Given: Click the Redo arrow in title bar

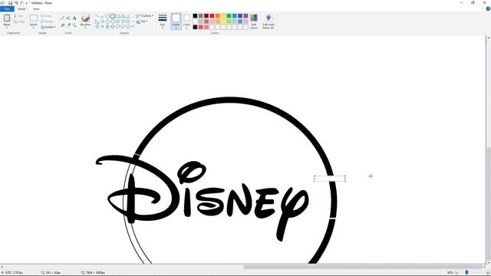Looking at the screenshot, I should pos(21,3).
